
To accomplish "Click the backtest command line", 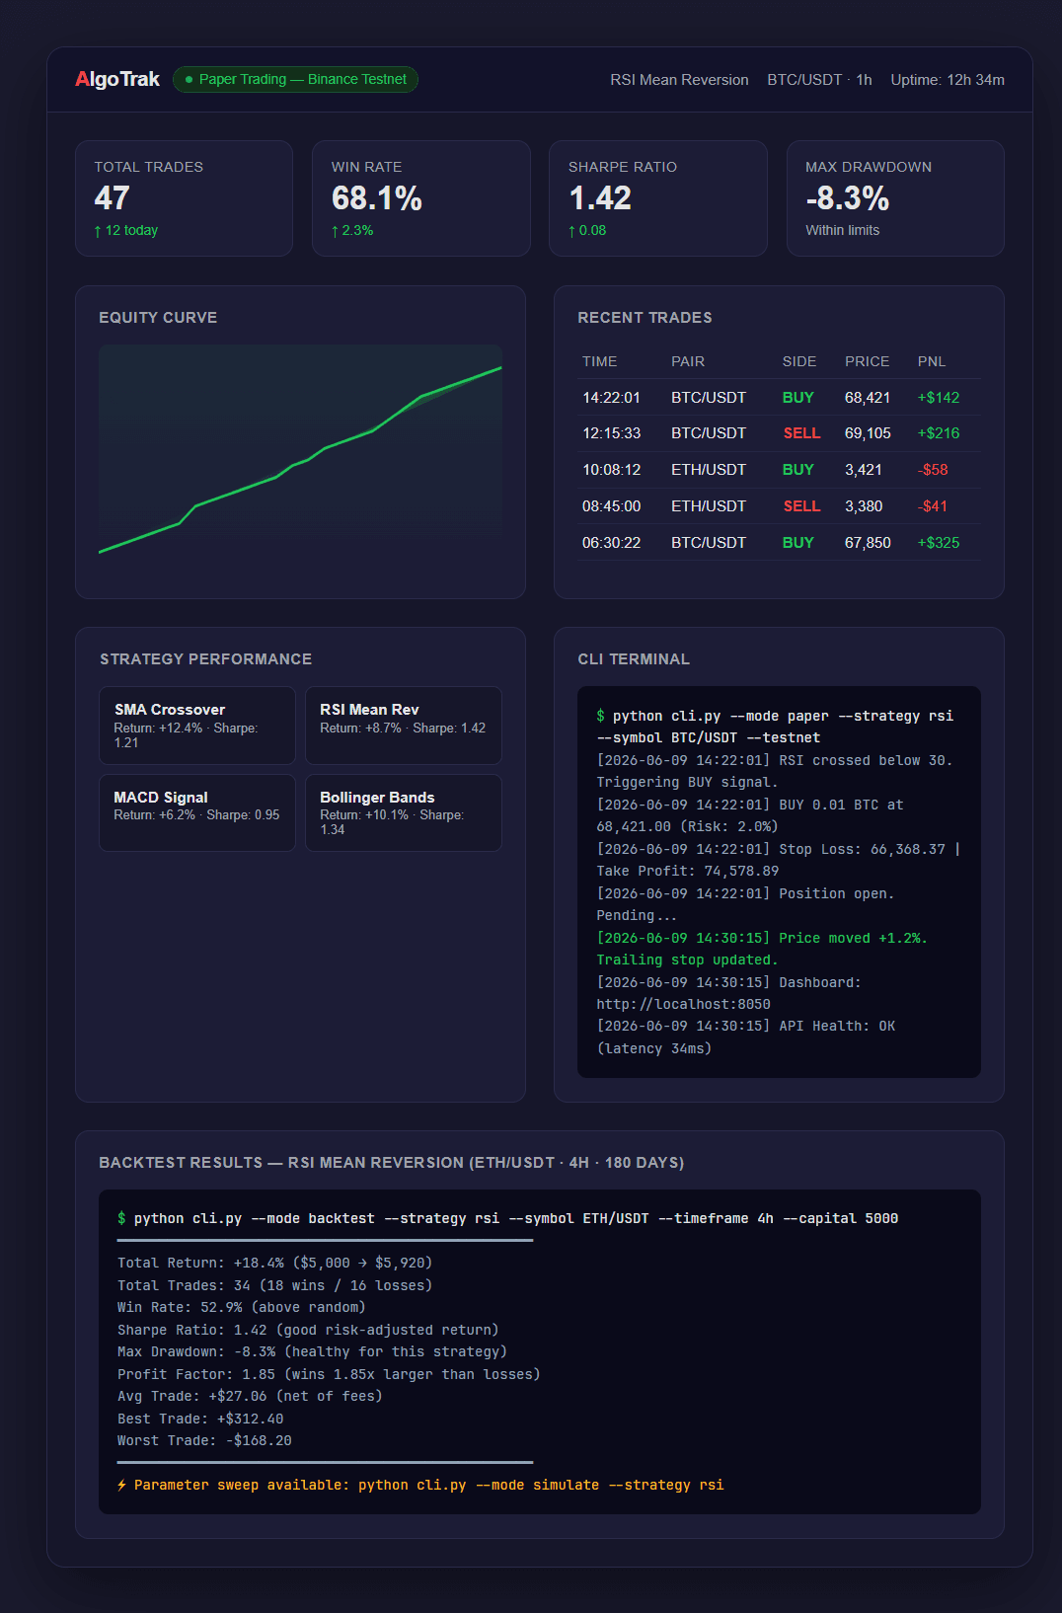I will (x=507, y=1218).
